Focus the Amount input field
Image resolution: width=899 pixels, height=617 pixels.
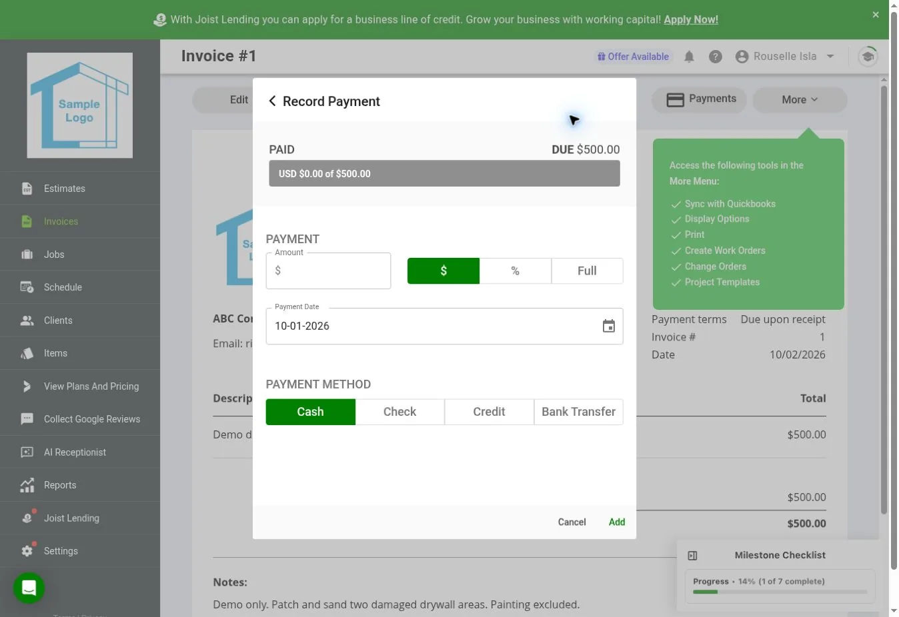point(328,271)
